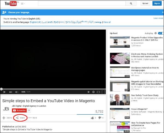Select the Hindi language link
The image size is (164, 133).
point(56,22)
